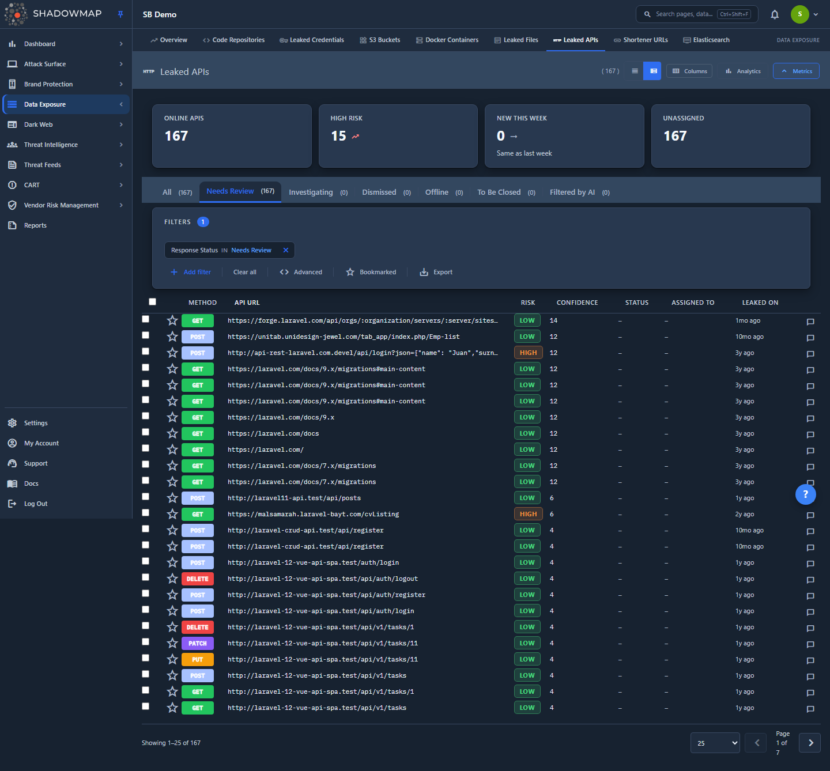The image size is (830, 771).
Task: Open the High Risk metric card
Action: (398, 136)
